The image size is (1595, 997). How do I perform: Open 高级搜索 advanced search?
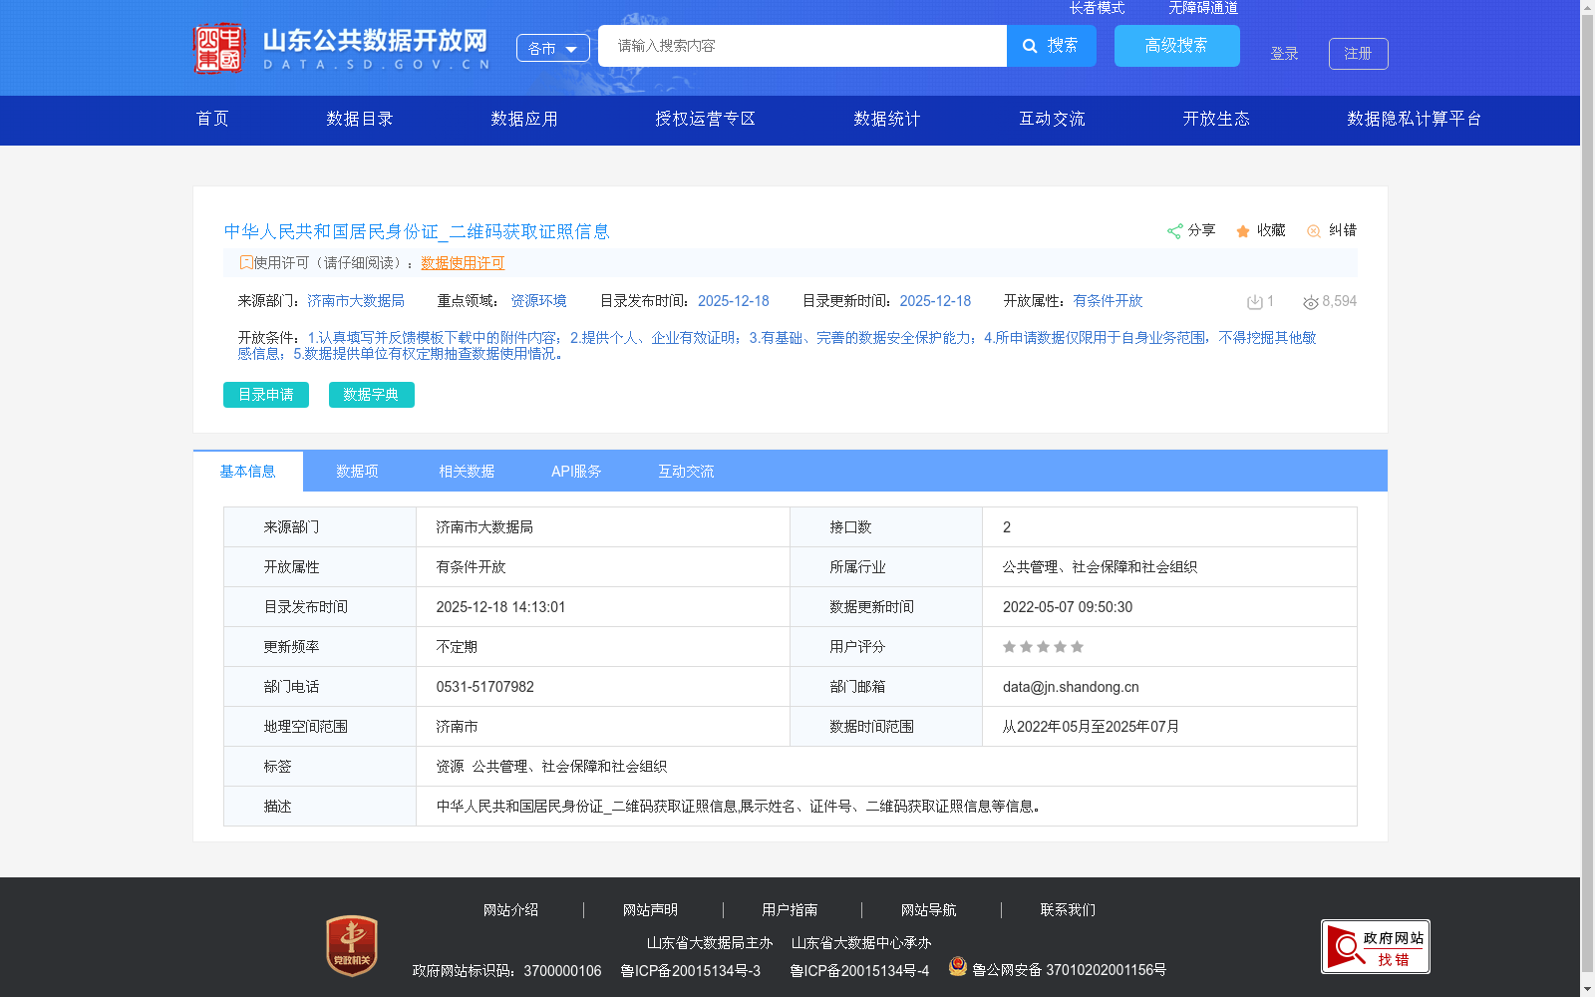(x=1177, y=46)
